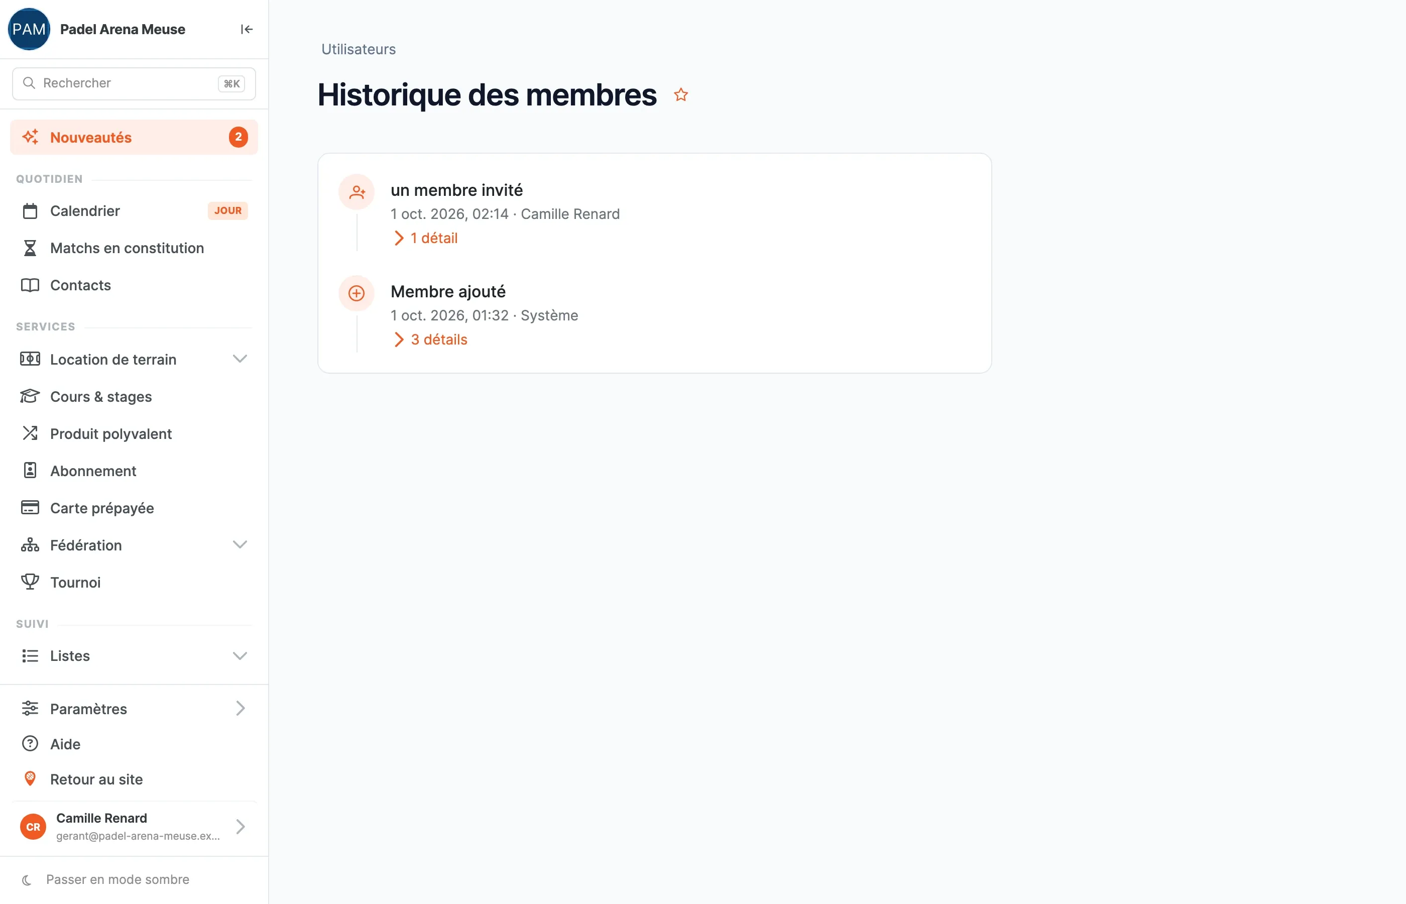Click the hierarchy icon for Fédération

coord(30,545)
